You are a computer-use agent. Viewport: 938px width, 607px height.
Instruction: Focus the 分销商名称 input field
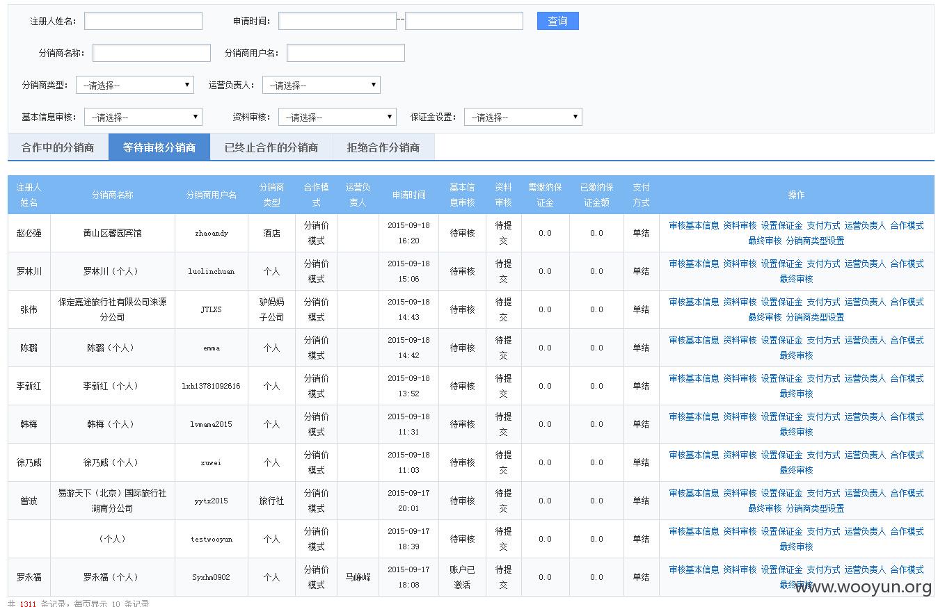click(x=152, y=53)
